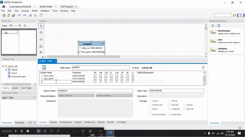Click the user template star icon
The image size is (245, 137).
pos(213,41)
